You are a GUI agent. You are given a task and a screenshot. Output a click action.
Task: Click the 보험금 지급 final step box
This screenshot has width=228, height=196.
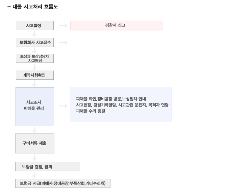63,183
